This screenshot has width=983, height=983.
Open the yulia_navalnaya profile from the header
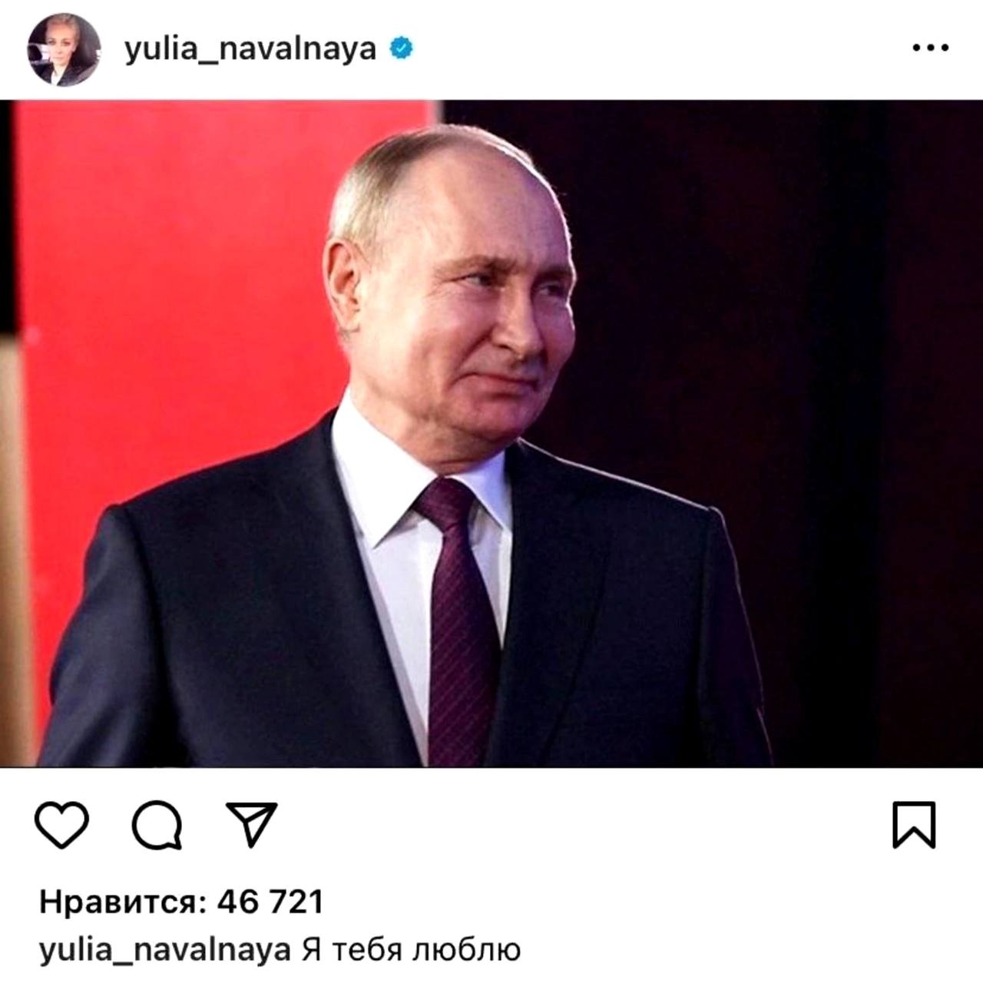click(250, 50)
